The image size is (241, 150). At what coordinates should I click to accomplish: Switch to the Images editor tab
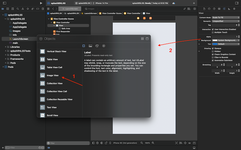pyautogui.click(x=89, y=8)
